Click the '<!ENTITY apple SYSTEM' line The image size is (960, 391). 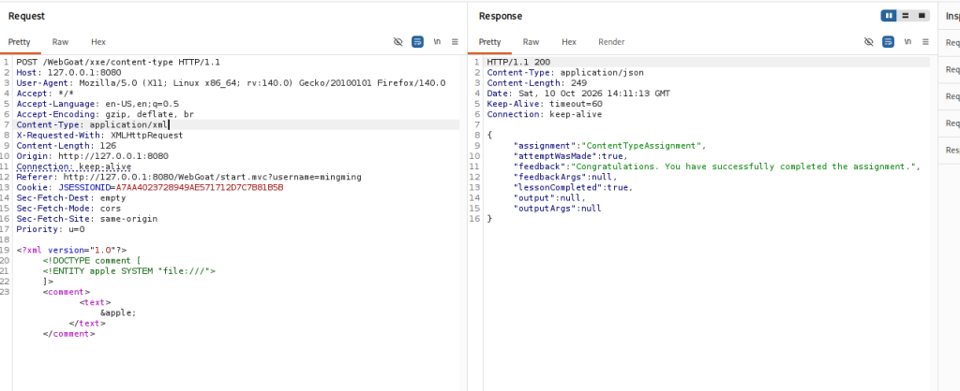[129, 270]
